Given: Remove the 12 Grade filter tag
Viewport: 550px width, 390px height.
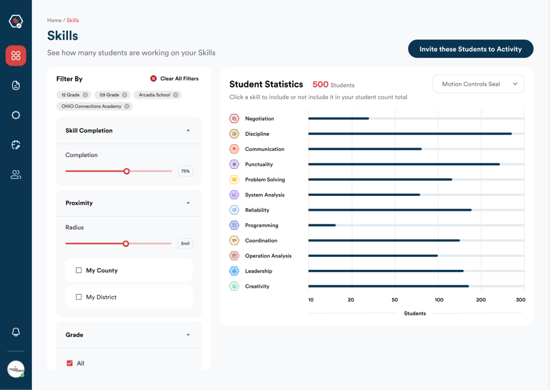Looking at the screenshot, I should pyautogui.click(x=85, y=95).
